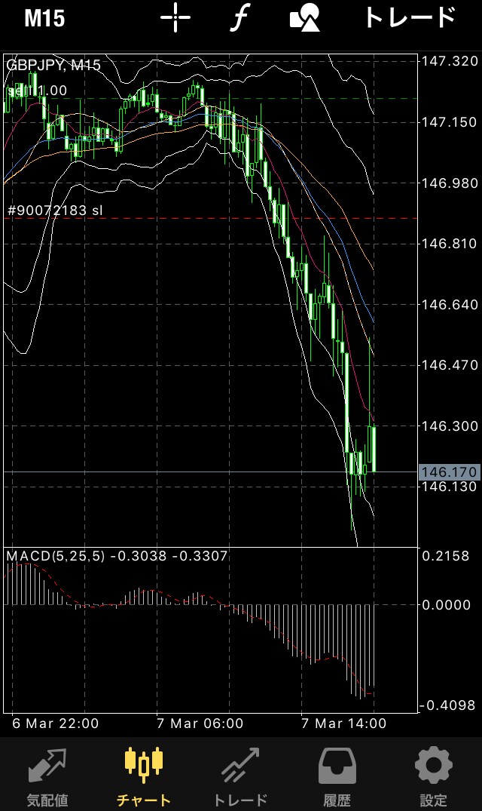
Task: Tap the 146.470 price scale value
Action: pos(450,365)
